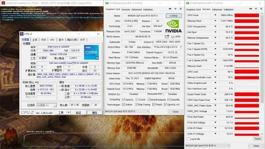
Task: Open the 关于 tab in CPU-Z
Action: [82, 40]
